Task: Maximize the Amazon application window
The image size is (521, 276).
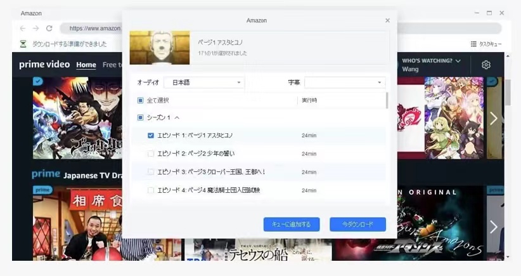Action: click(489, 13)
